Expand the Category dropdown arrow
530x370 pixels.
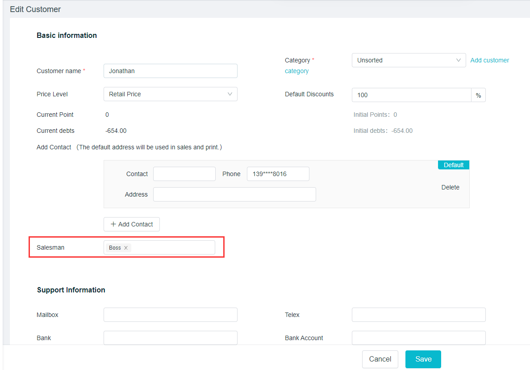tap(458, 60)
